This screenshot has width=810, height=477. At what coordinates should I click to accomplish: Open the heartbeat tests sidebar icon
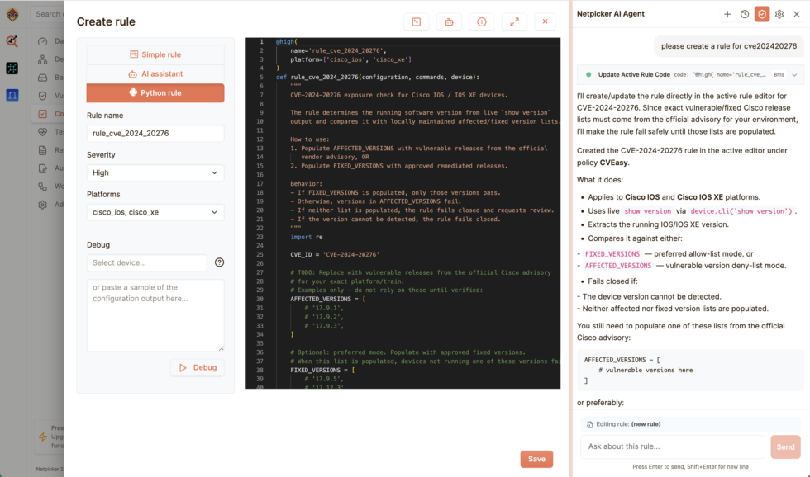[x=43, y=132]
